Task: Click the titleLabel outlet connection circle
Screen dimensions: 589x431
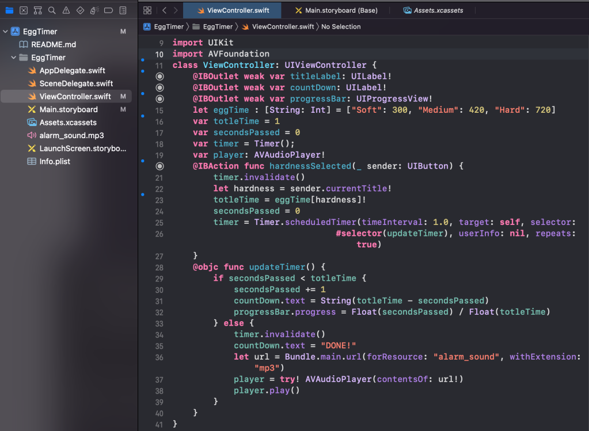Action: (x=160, y=77)
